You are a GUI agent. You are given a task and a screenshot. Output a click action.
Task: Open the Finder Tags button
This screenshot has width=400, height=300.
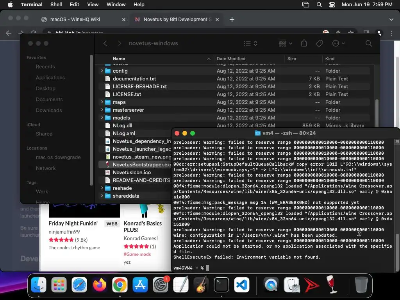(x=319, y=43)
